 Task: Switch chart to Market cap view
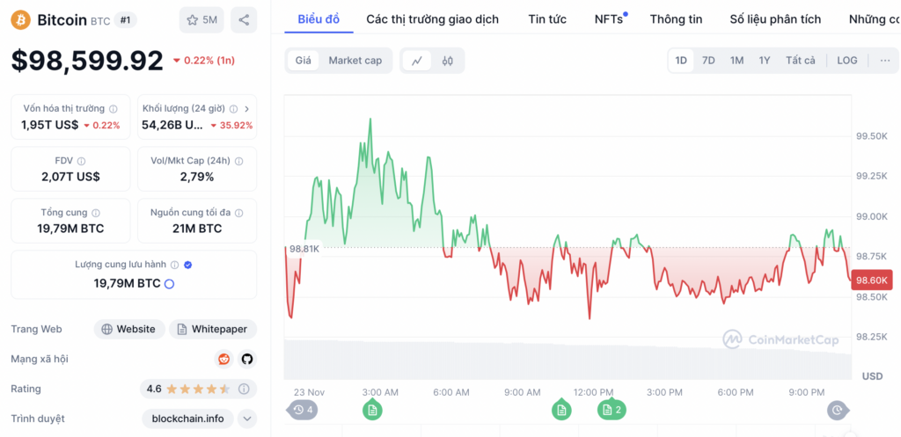[355, 61]
